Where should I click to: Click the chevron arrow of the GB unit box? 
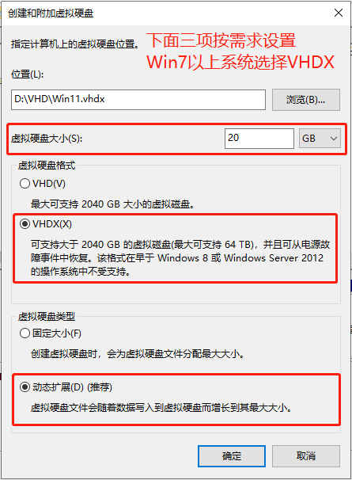(x=333, y=139)
